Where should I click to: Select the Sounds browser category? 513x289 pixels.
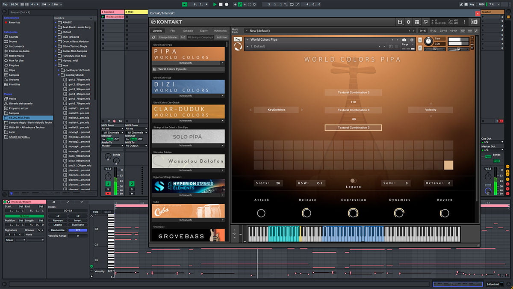pyautogui.click(x=13, y=37)
